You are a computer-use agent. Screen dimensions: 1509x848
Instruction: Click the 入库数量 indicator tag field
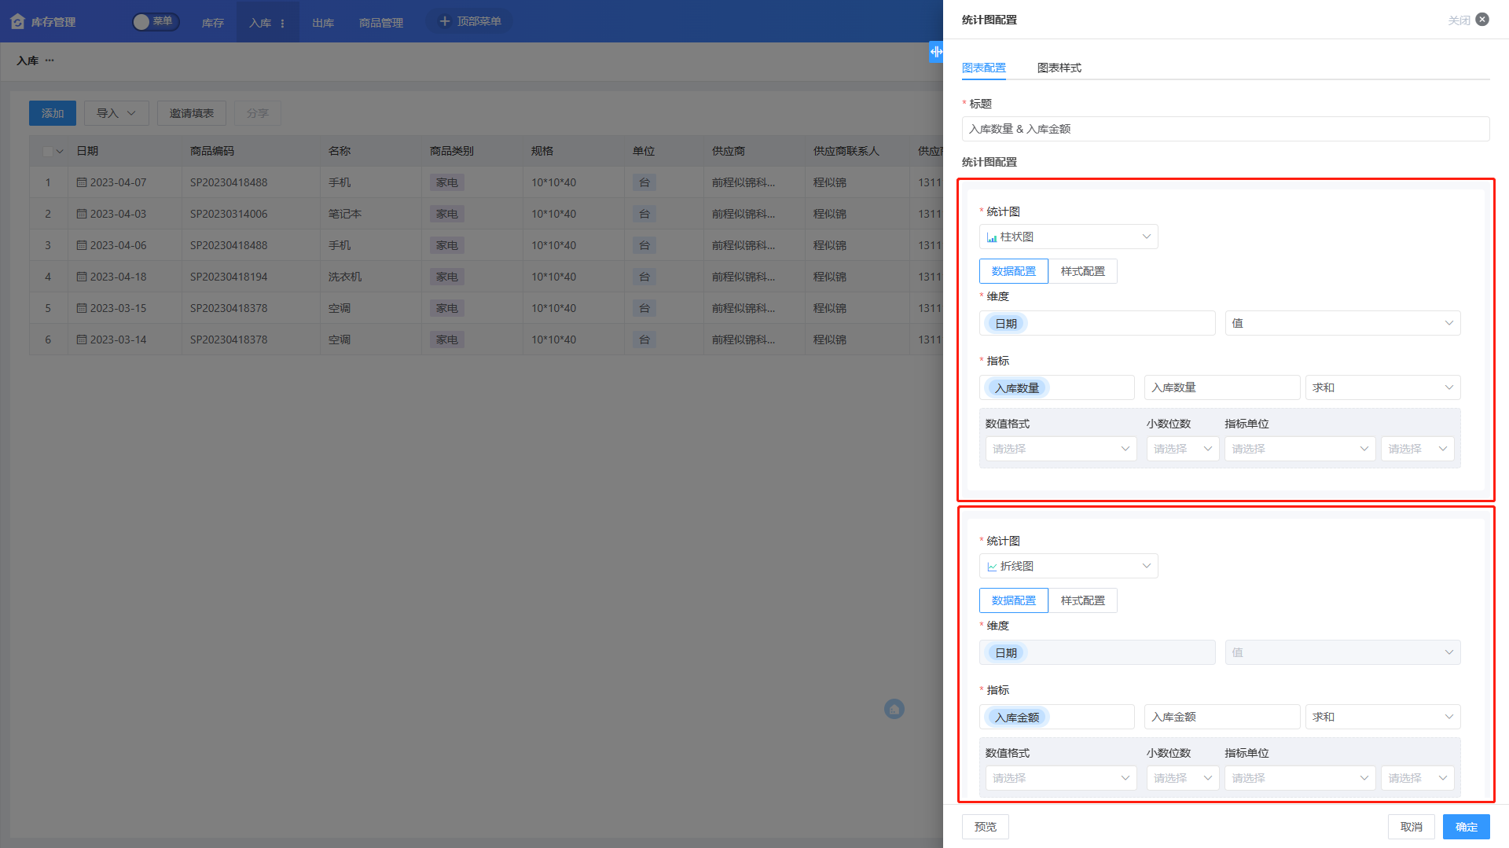[1057, 387]
